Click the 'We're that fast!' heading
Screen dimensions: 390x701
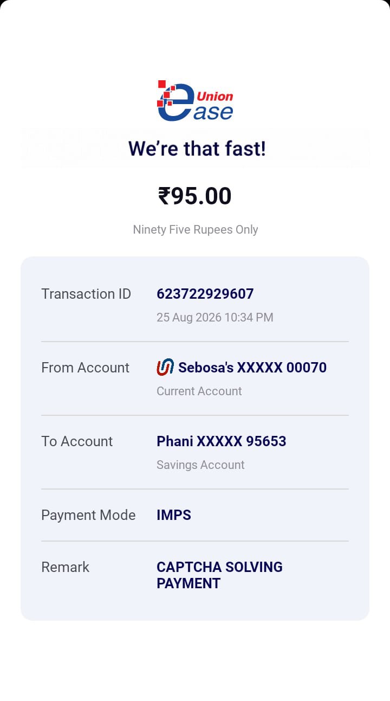tap(197, 148)
